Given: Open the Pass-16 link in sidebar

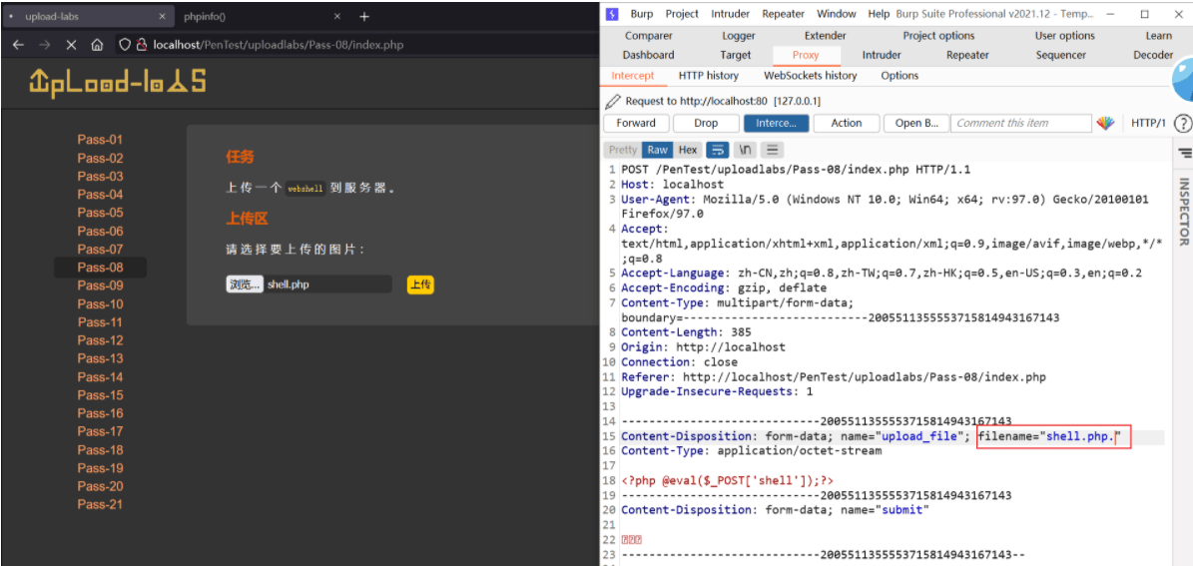Looking at the screenshot, I should pyautogui.click(x=100, y=414).
